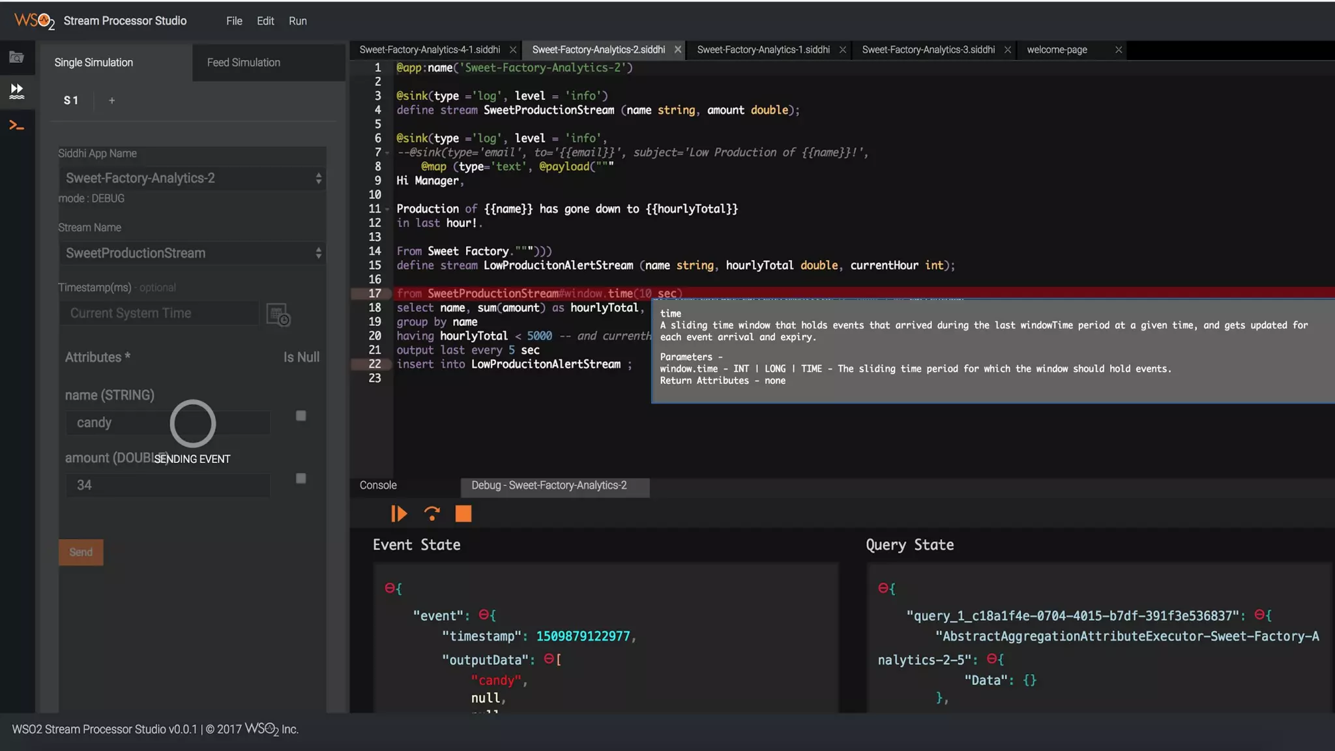Open the Stream Name dropdown
The height and width of the screenshot is (751, 1335).
pyautogui.click(x=192, y=253)
